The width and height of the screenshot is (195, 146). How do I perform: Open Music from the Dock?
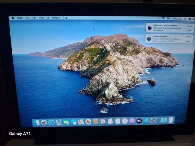coord(125,121)
